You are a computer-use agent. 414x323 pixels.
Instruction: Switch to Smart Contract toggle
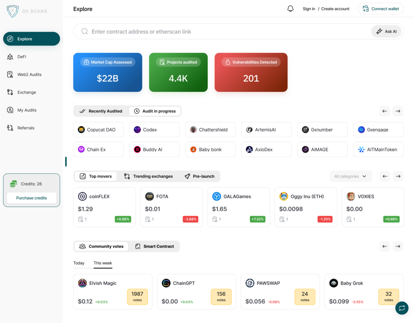(x=154, y=246)
